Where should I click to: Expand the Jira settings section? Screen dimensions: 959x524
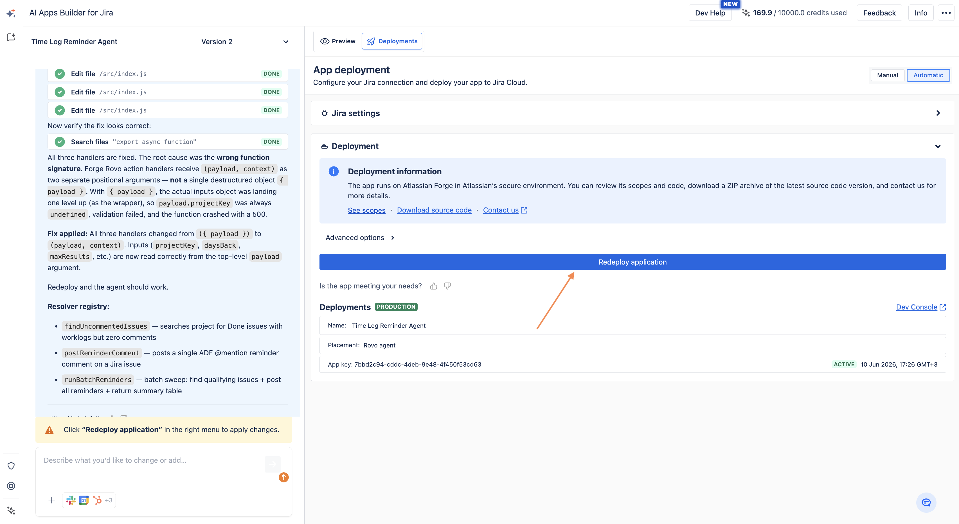pos(938,113)
